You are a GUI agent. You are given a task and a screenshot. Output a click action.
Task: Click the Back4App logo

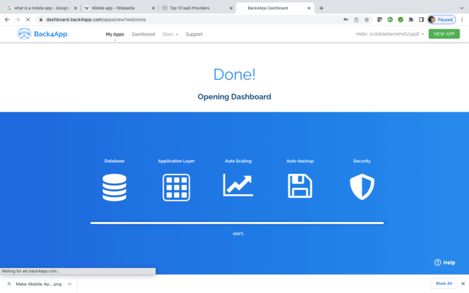[x=42, y=34]
